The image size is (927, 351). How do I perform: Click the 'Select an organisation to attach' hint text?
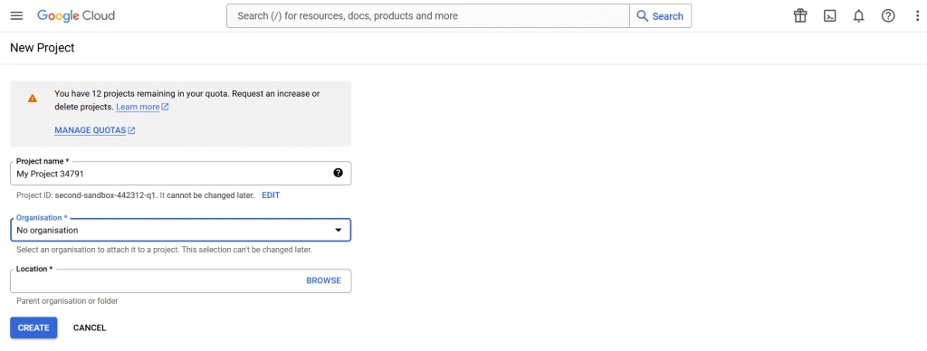coord(165,250)
